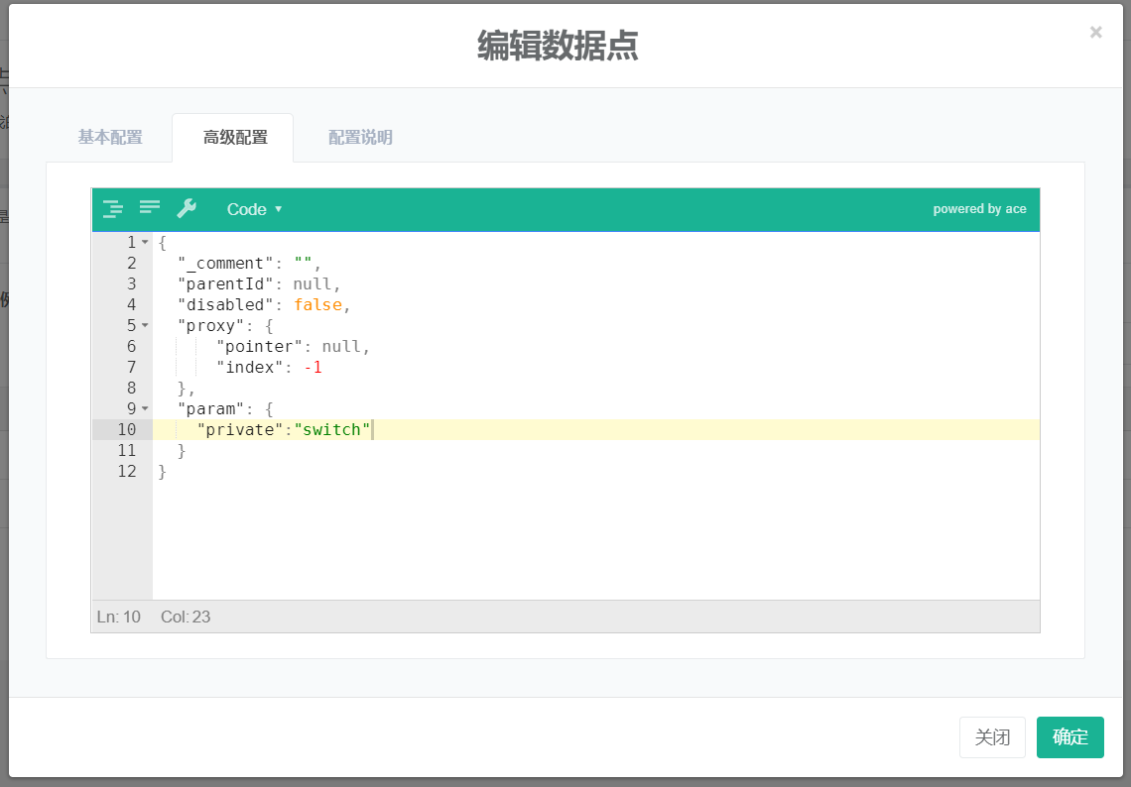Click the format JSON indent icon
The image size is (1131, 787).
point(113,209)
